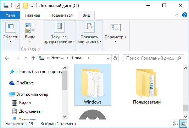Click the Documents page icon in sidebar
The width and height of the screenshot is (189, 128).
(15, 111)
